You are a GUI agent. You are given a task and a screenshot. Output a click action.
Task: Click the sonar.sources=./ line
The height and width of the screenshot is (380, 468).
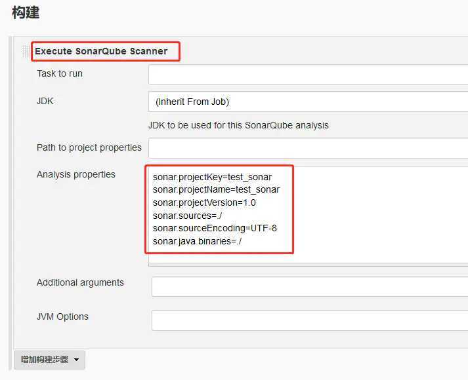187,216
